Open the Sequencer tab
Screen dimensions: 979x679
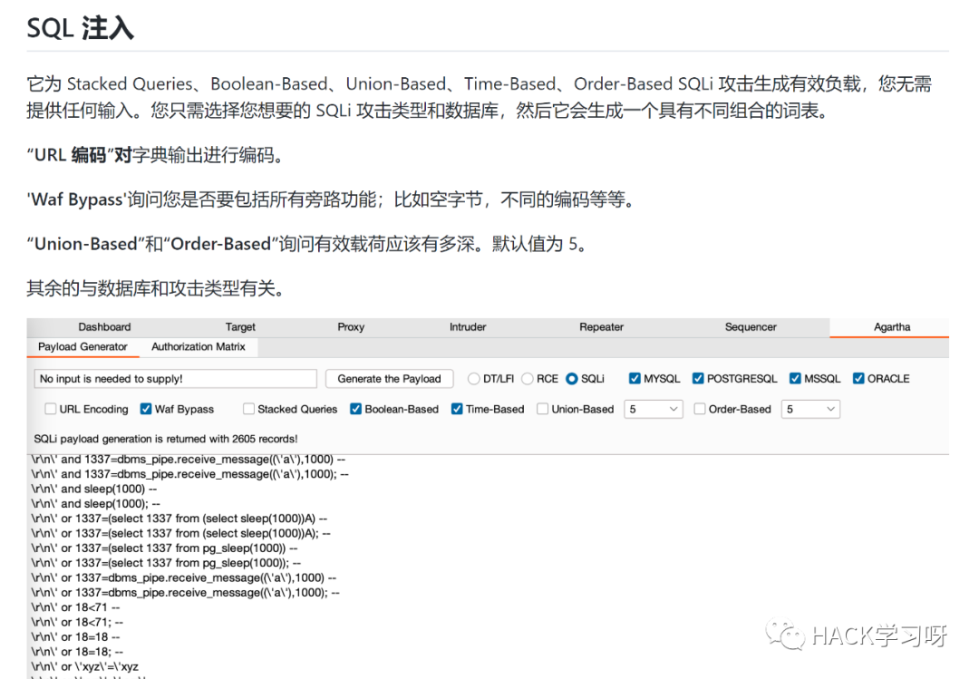pyautogui.click(x=751, y=326)
